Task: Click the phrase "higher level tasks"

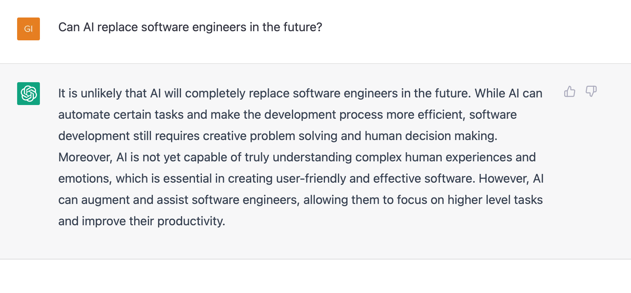Action: click(x=495, y=200)
